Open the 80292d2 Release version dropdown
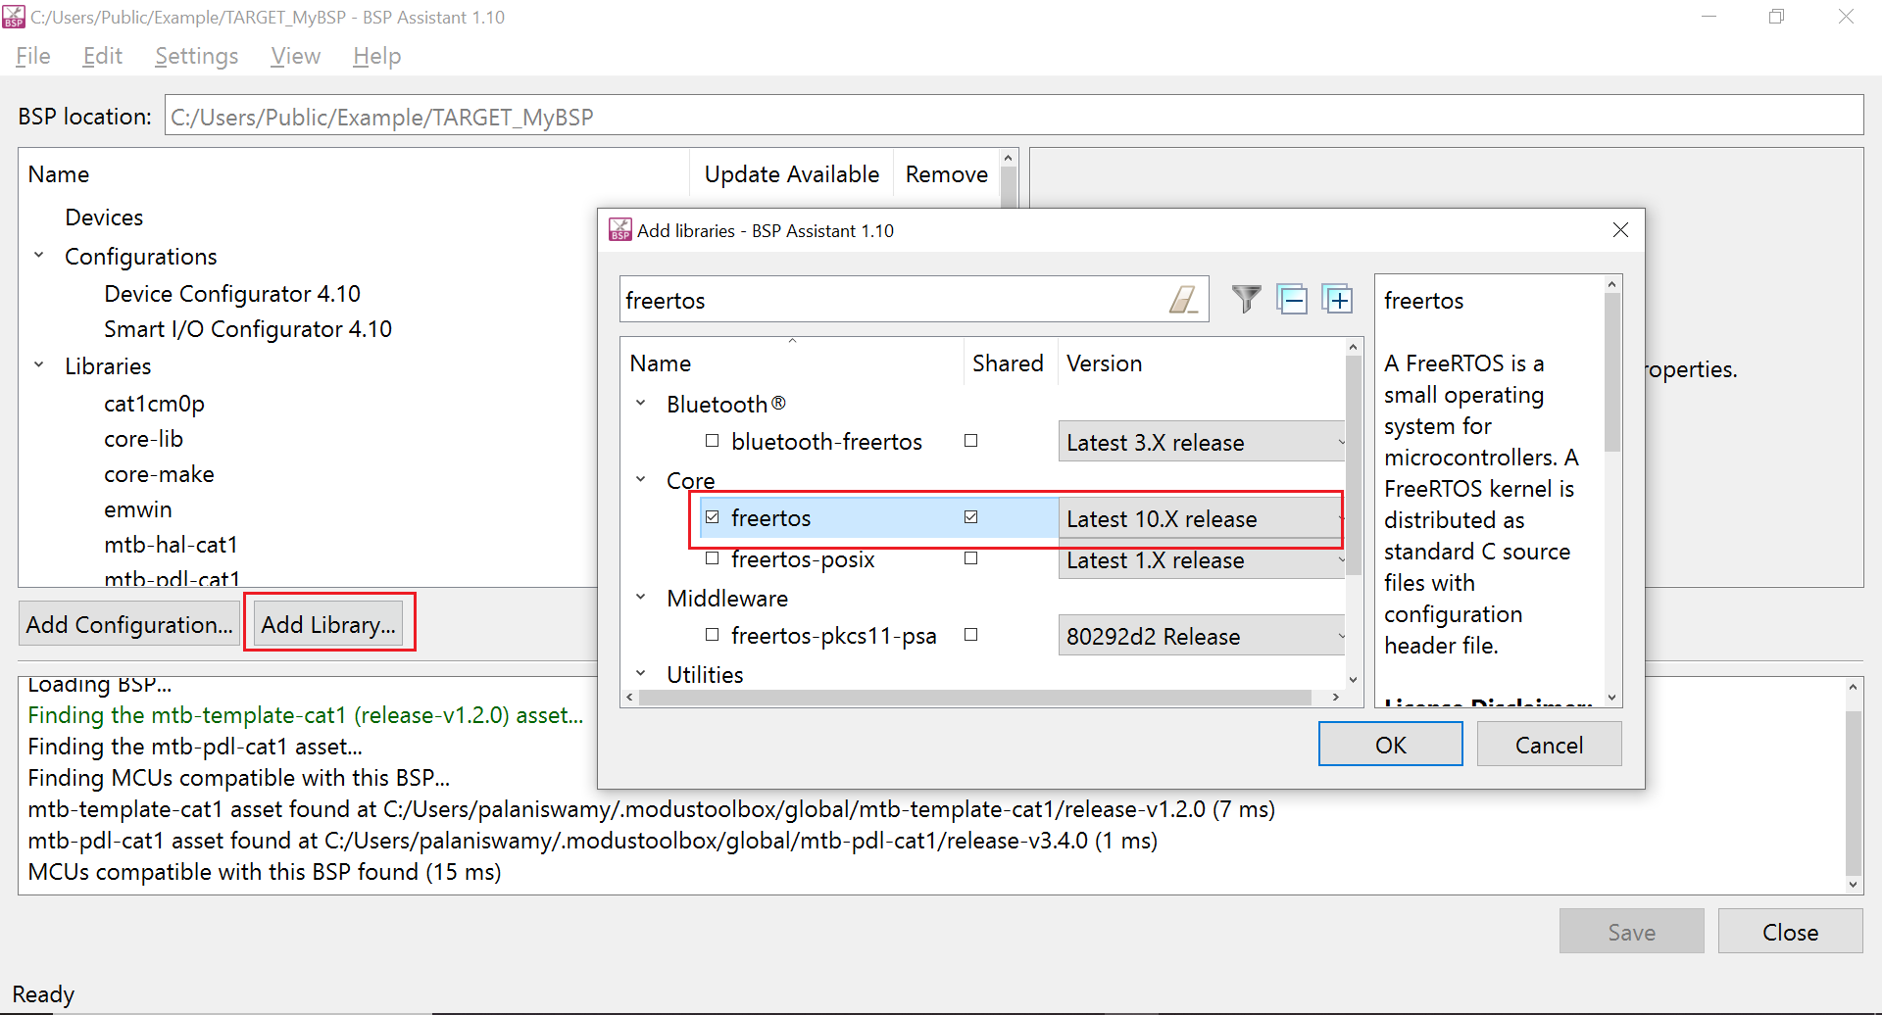This screenshot has width=1882, height=1015. click(1202, 636)
